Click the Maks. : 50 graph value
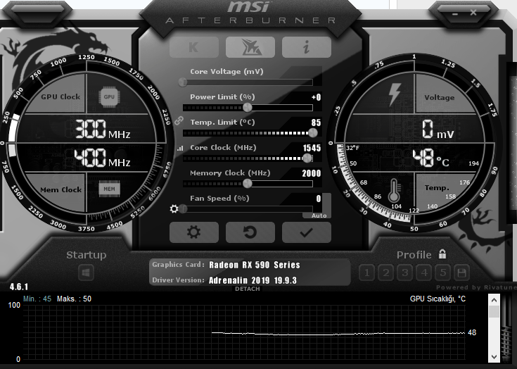 [74, 299]
